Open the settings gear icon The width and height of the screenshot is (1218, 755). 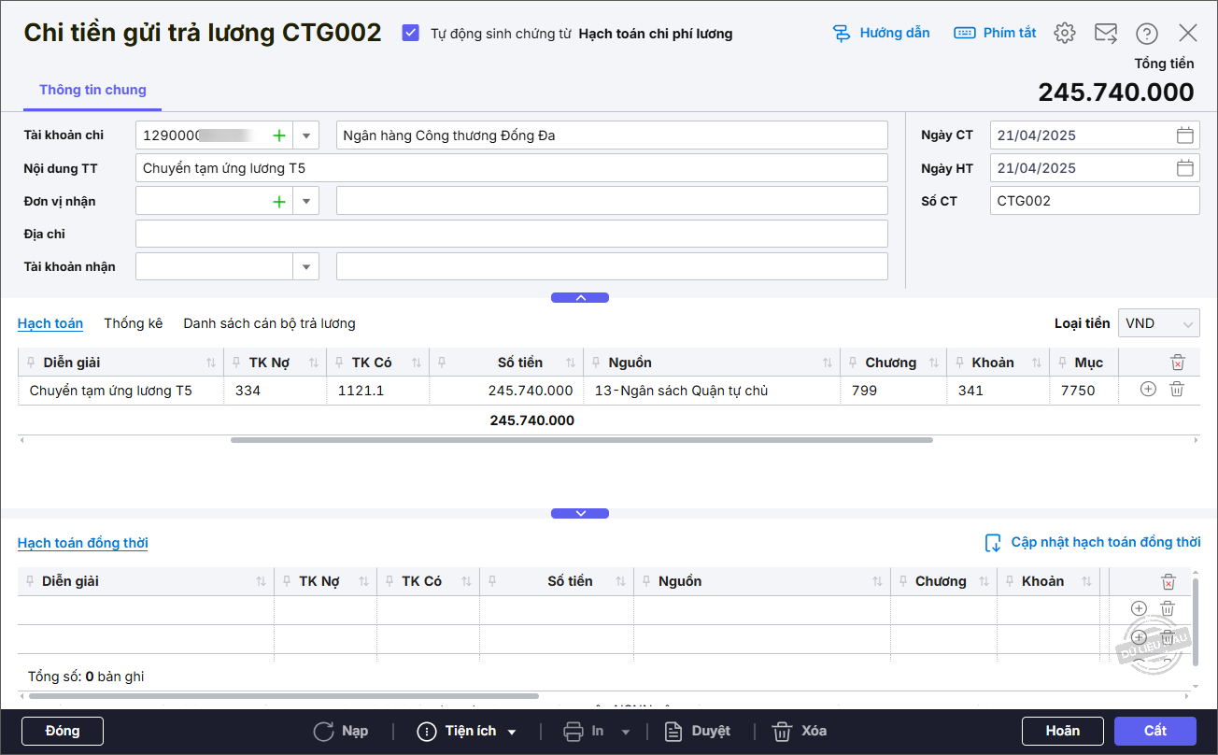1064,34
